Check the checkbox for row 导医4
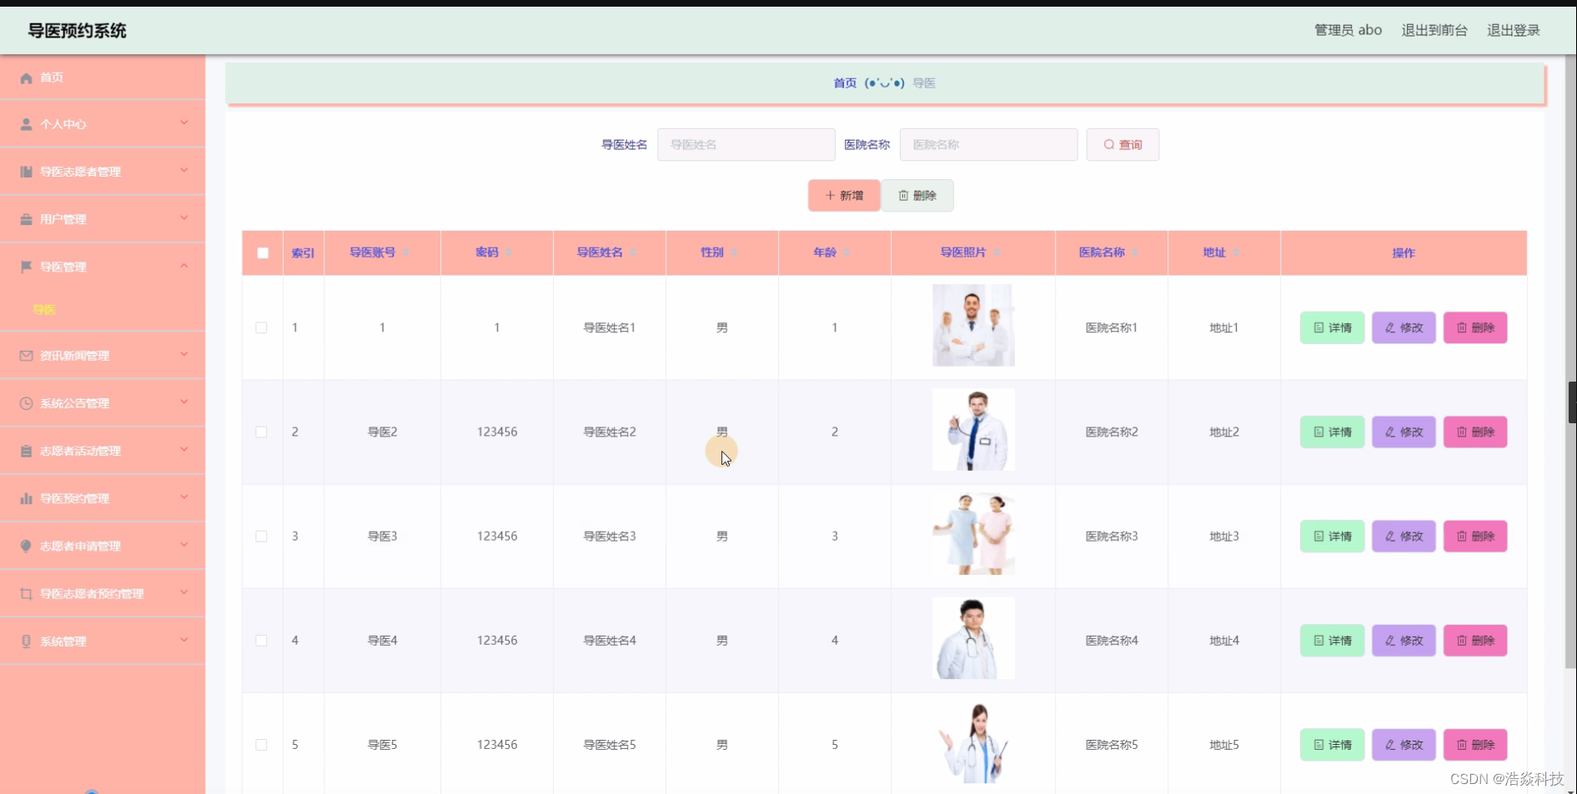The height and width of the screenshot is (794, 1577). pyautogui.click(x=261, y=640)
